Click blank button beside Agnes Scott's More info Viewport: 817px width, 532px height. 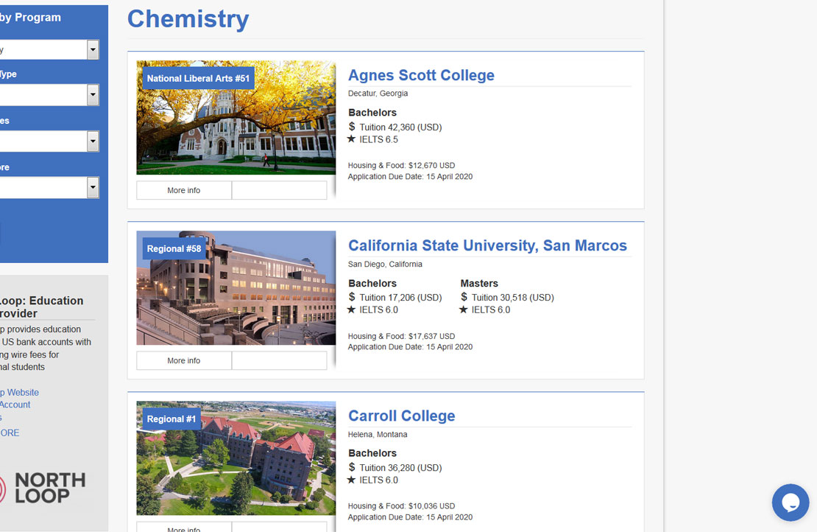(279, 190)
